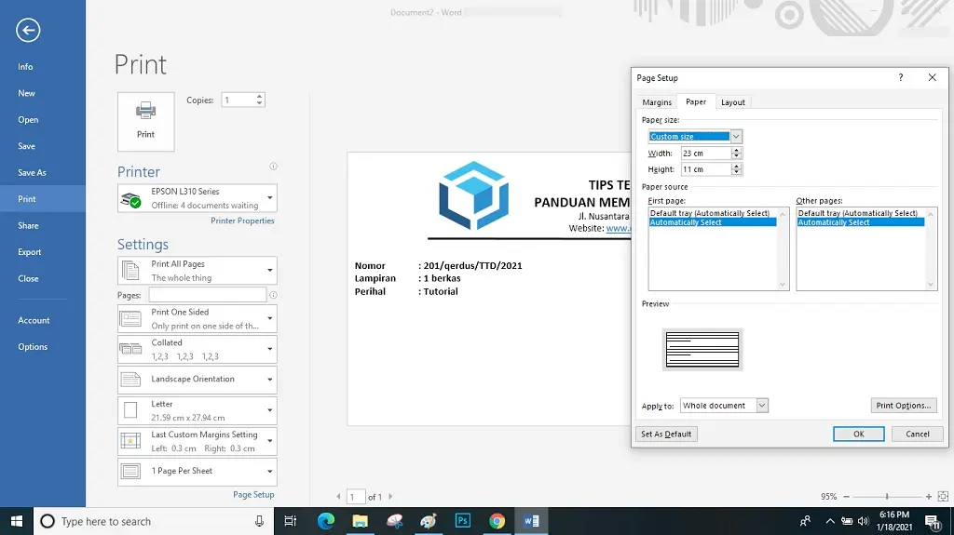Open the volume speaker tray icon
Screen dimensions: 954x535
tap(863, 521)
